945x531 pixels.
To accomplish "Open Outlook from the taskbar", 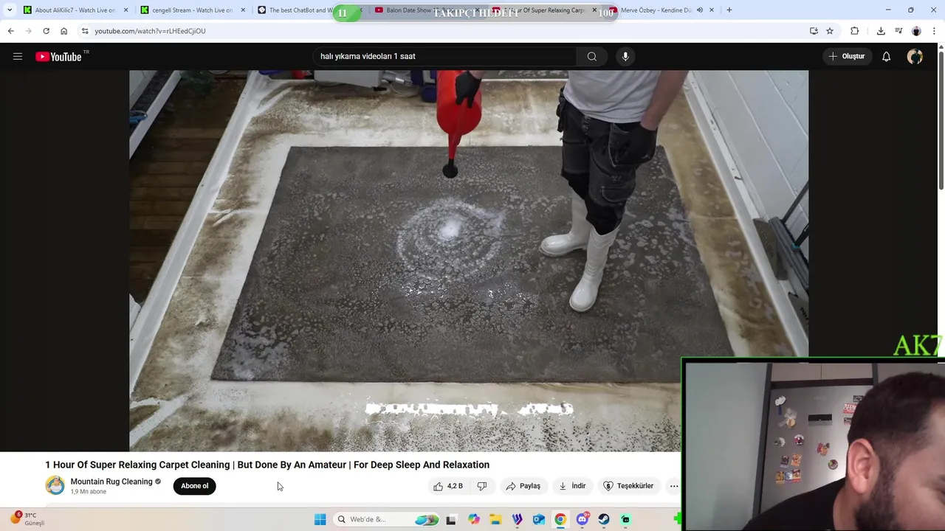I will (x=539, y=519).
